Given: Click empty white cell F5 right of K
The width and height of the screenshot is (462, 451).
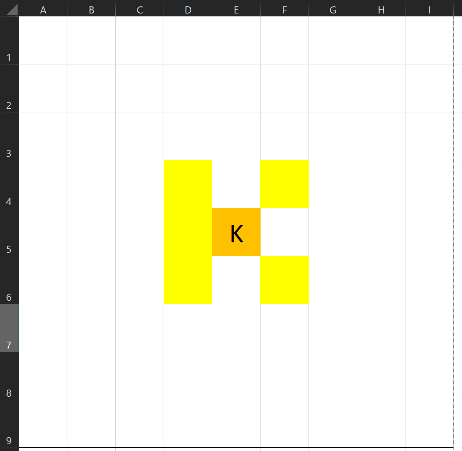Looking at the screenshot, I should (x=285, y=232).
